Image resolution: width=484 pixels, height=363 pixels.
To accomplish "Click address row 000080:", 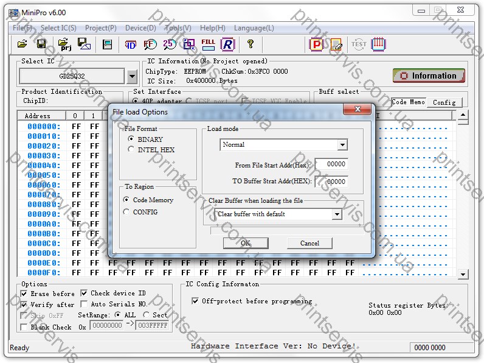I will coord(44,205).
